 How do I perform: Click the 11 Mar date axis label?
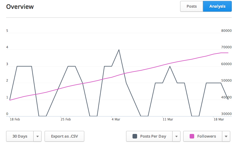(x=168, y=119)
